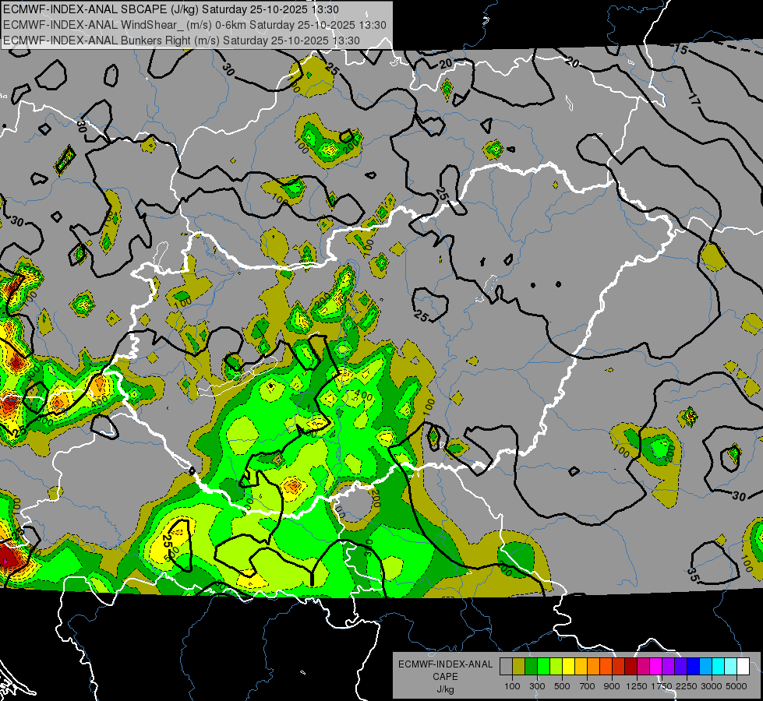
Task: Click the 15 contour label on the map
Action: [680, 49]
